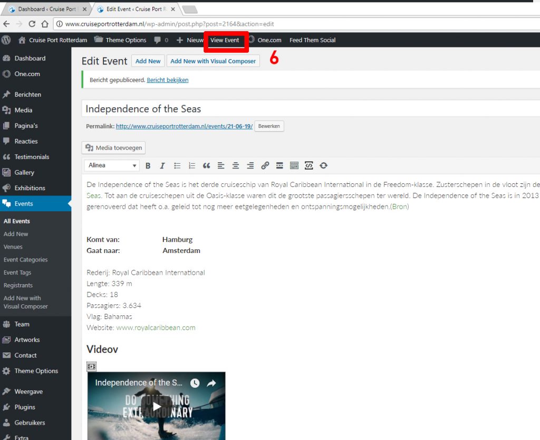Select the video embed placeholder icon
This screenshot has height=440, width=540.
click(x=91, y=366)
